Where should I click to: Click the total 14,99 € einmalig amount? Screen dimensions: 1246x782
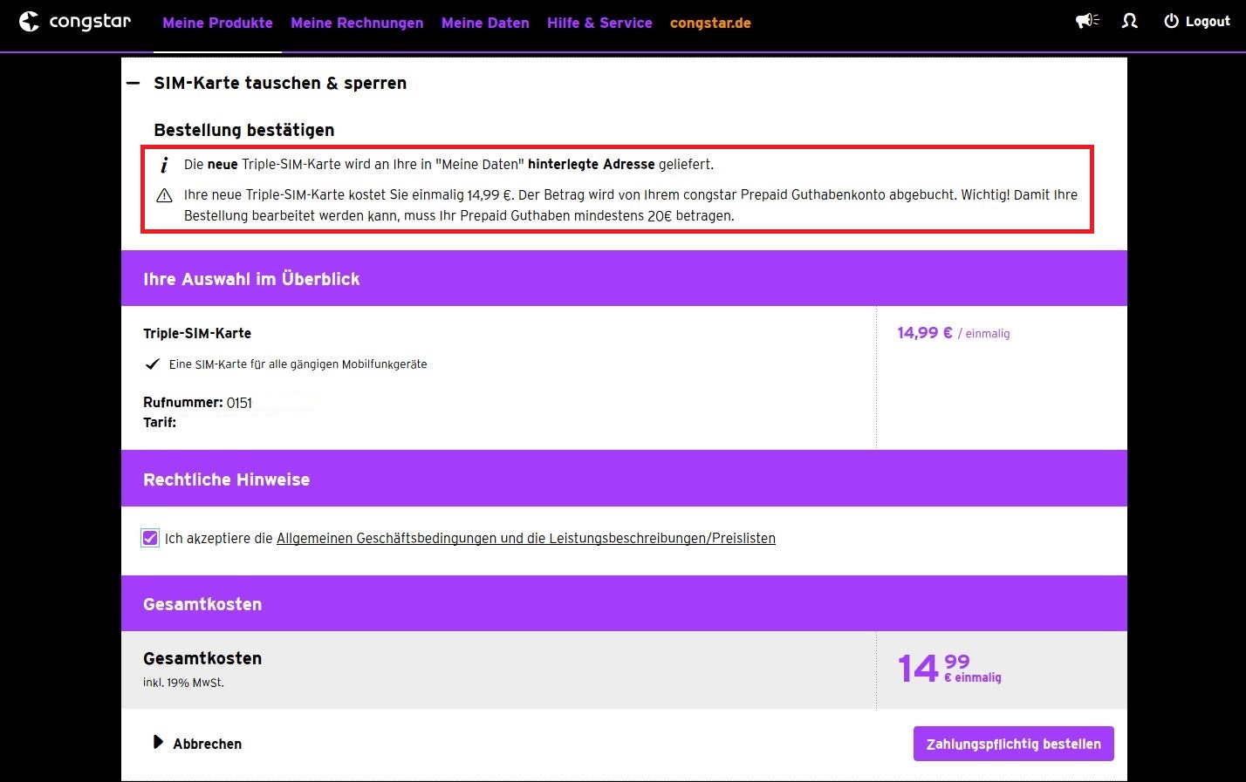pos(949,668)
